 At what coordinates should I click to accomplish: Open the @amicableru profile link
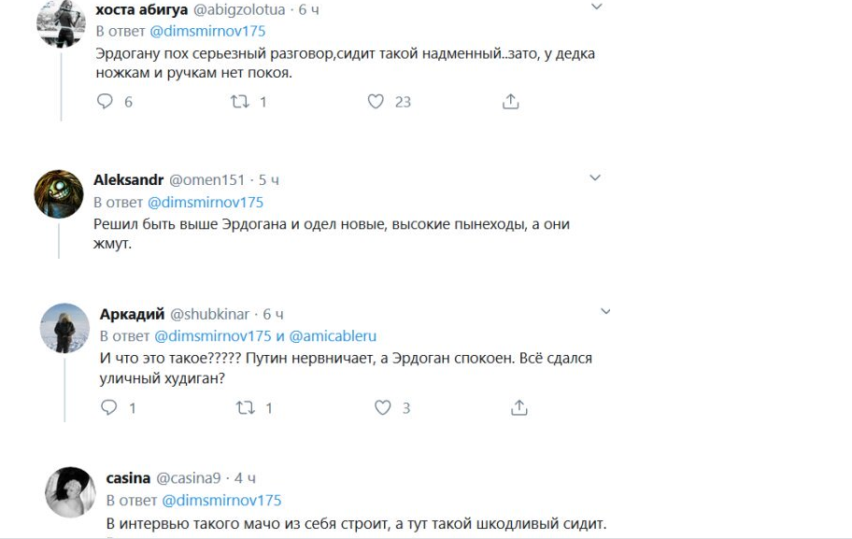click(x=333, y=335)
